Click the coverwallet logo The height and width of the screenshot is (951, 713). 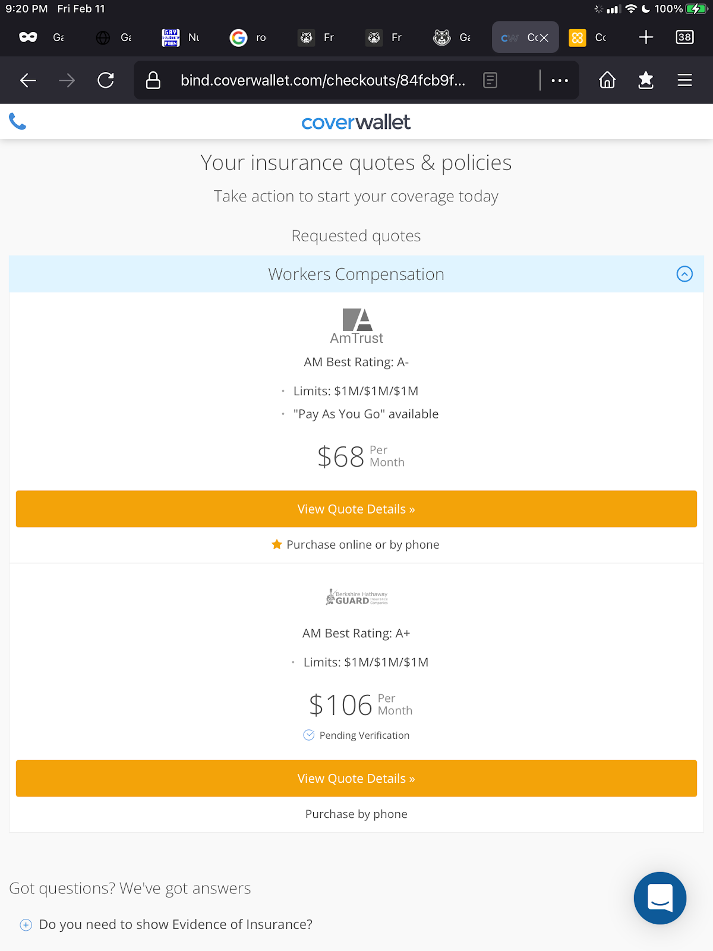356,122
